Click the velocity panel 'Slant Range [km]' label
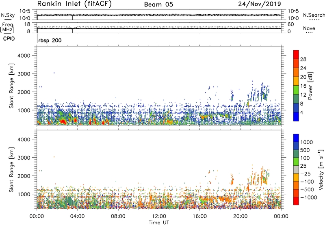 (x=11, y=169)
